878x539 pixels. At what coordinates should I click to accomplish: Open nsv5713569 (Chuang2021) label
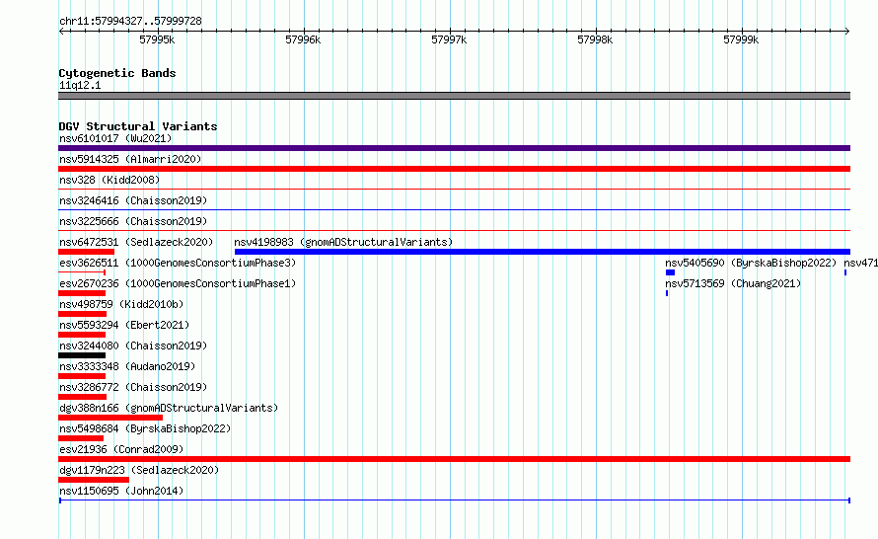click(733, 283)
